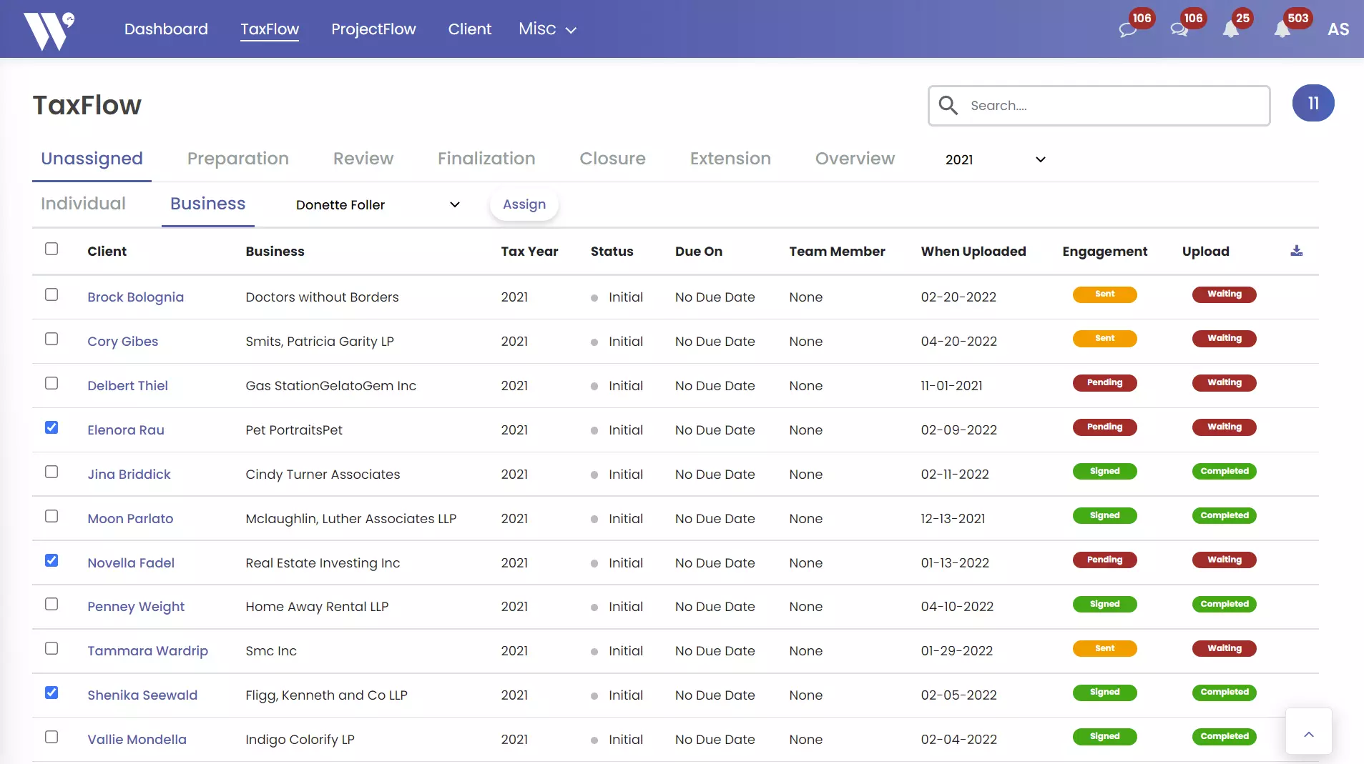
Task: Download the table via the export icon
Action: click(x=1297, y=251)
